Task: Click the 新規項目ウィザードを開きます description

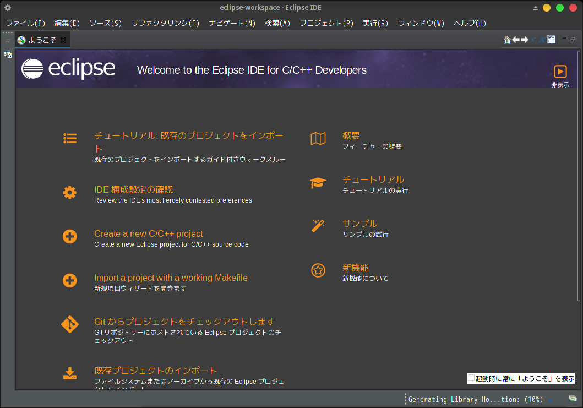Action: [x=140, y=288]
